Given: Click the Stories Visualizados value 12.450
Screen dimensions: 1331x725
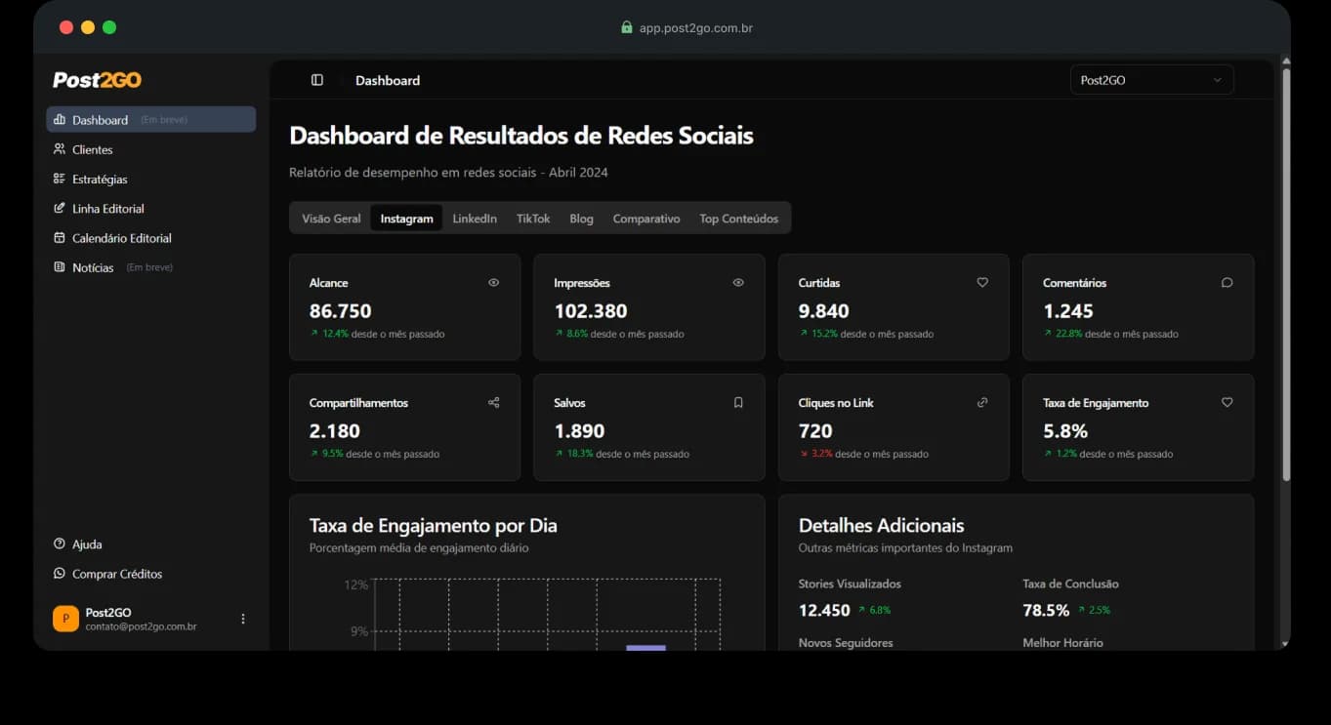Looking at the screenshot, I should pyautogui.click(x=824, y=610).
